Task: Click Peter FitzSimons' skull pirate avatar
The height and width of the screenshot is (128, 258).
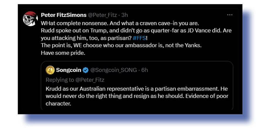Action: (30, 19)
